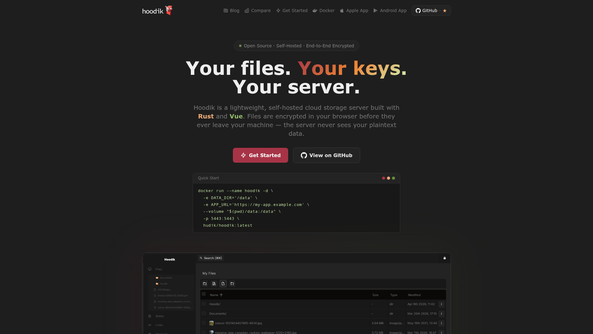
Task: Click the Open Source Self-Hosted badge pill
Action: coord(296,46)
